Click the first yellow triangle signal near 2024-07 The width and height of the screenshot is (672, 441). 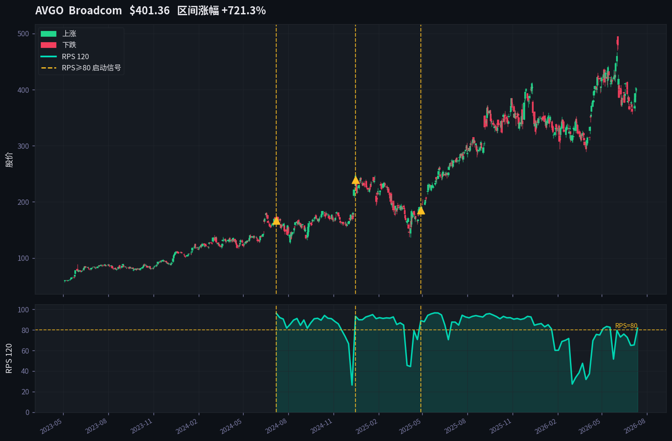click(276, 220)
